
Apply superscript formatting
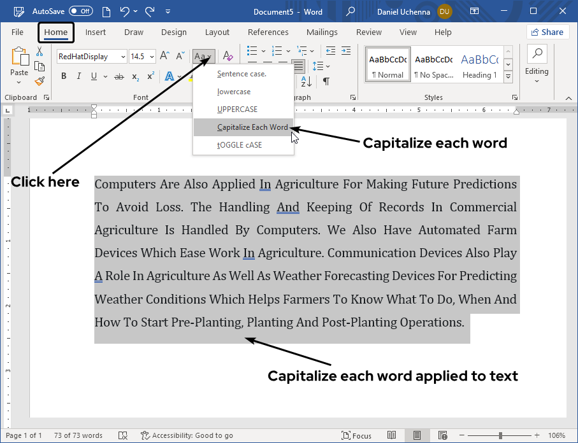coord(149,76)
